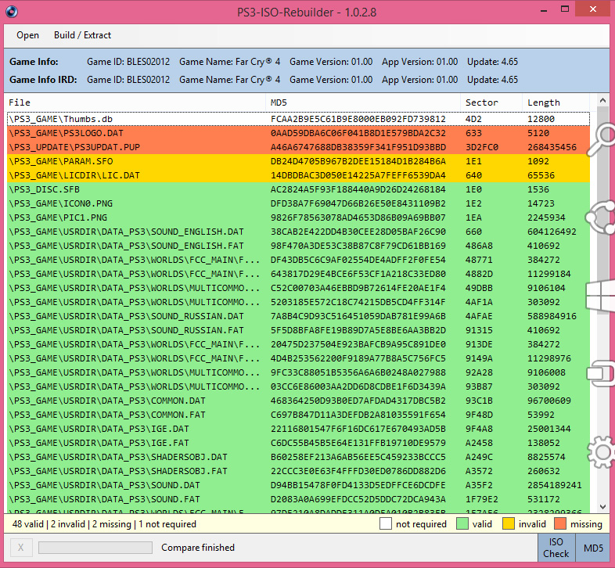This screenshot has height=568, width=615.
Task: Click the Windows Start charm icon
Action: click(601, 295)
